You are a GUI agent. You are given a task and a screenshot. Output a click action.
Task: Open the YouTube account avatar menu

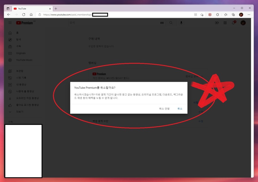(243, 23)
